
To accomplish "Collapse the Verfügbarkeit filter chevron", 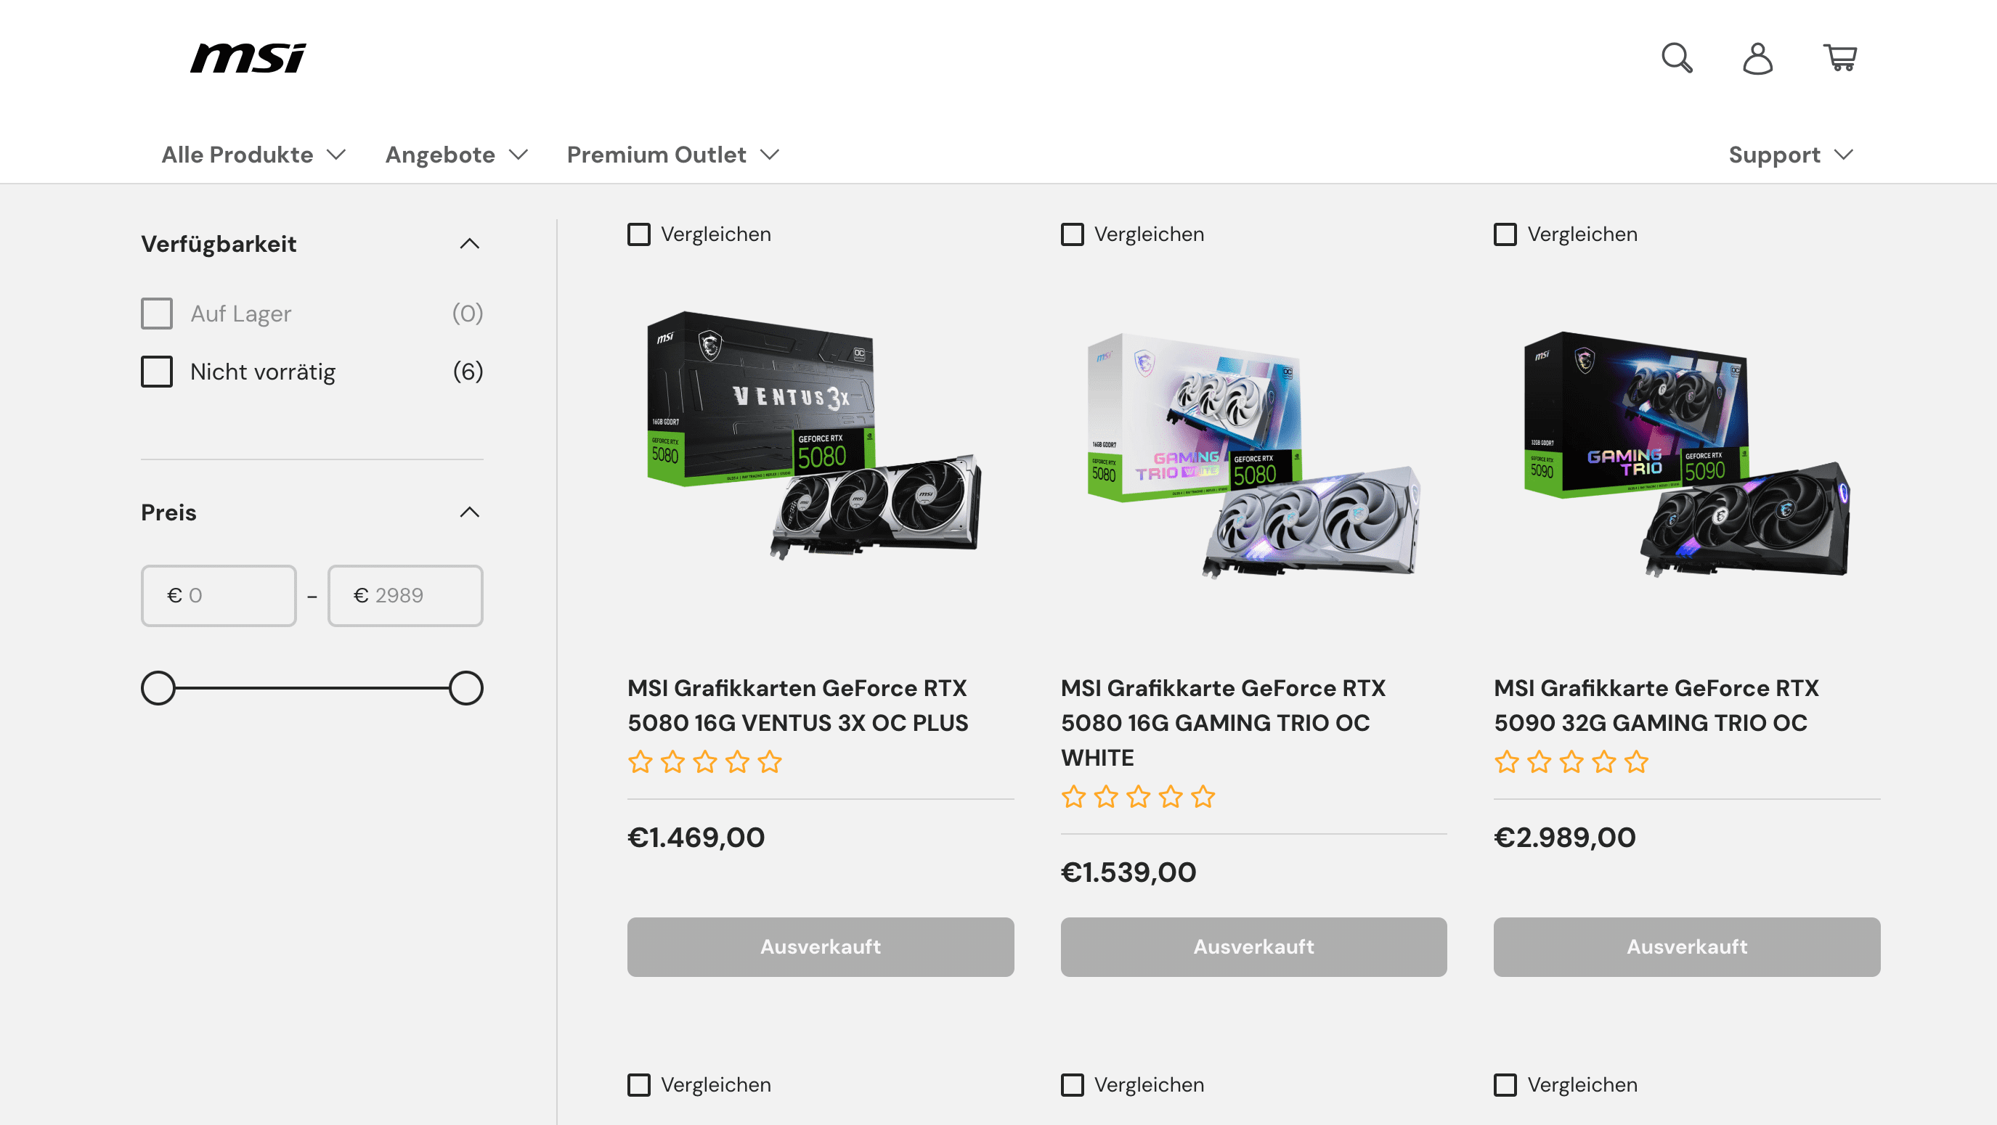I will tap(470, 244).
